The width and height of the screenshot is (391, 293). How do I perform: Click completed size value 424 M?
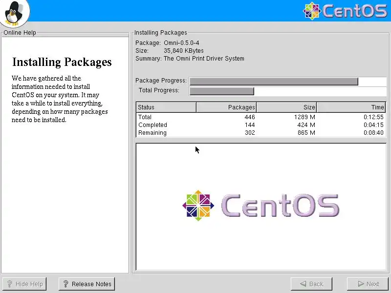[x=306, y=125]
